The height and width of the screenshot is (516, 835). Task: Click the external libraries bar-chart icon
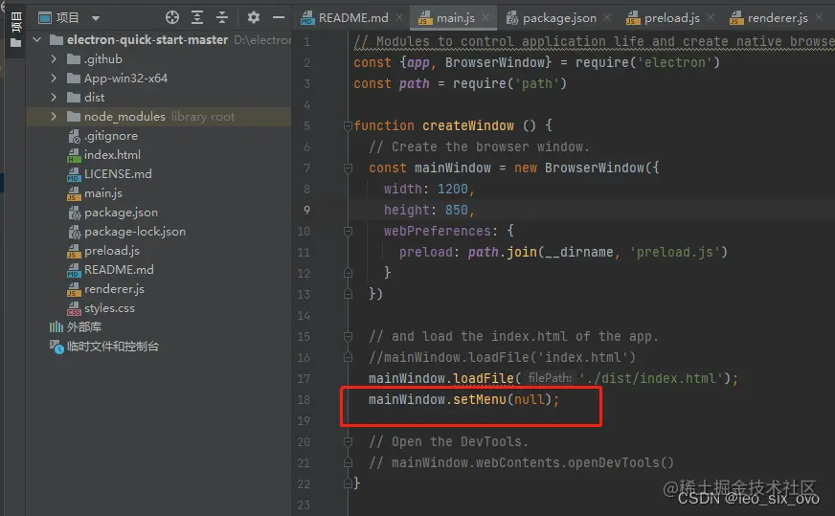click(56, 327)
